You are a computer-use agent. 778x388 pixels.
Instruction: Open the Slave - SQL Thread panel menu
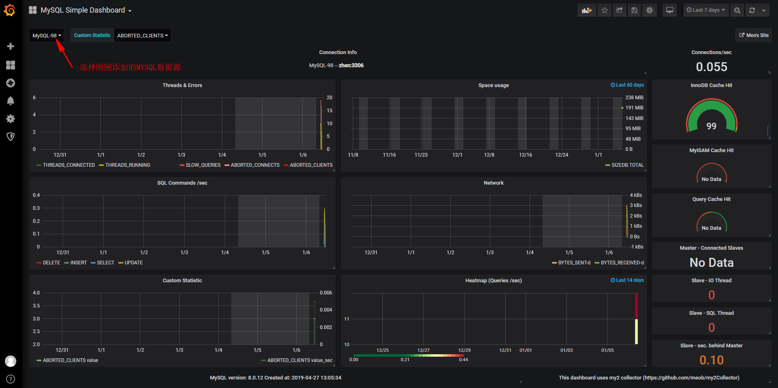coord(711,313)
